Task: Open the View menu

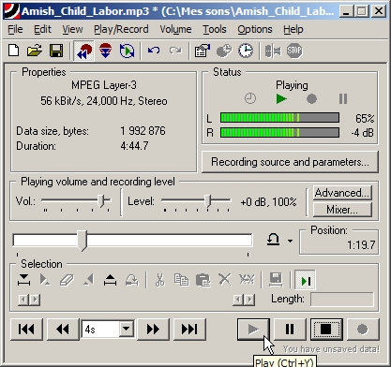Action: pyautogui.click(x=72, y=29)
